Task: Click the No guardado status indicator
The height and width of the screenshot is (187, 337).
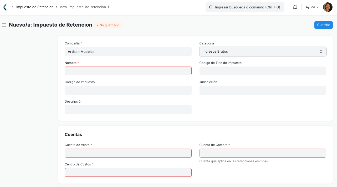Action: [x=108, y=25]
